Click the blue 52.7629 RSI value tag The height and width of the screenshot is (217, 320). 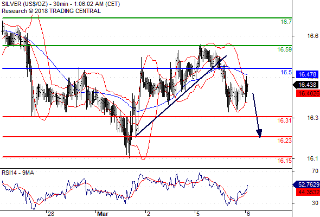point(306,184)
